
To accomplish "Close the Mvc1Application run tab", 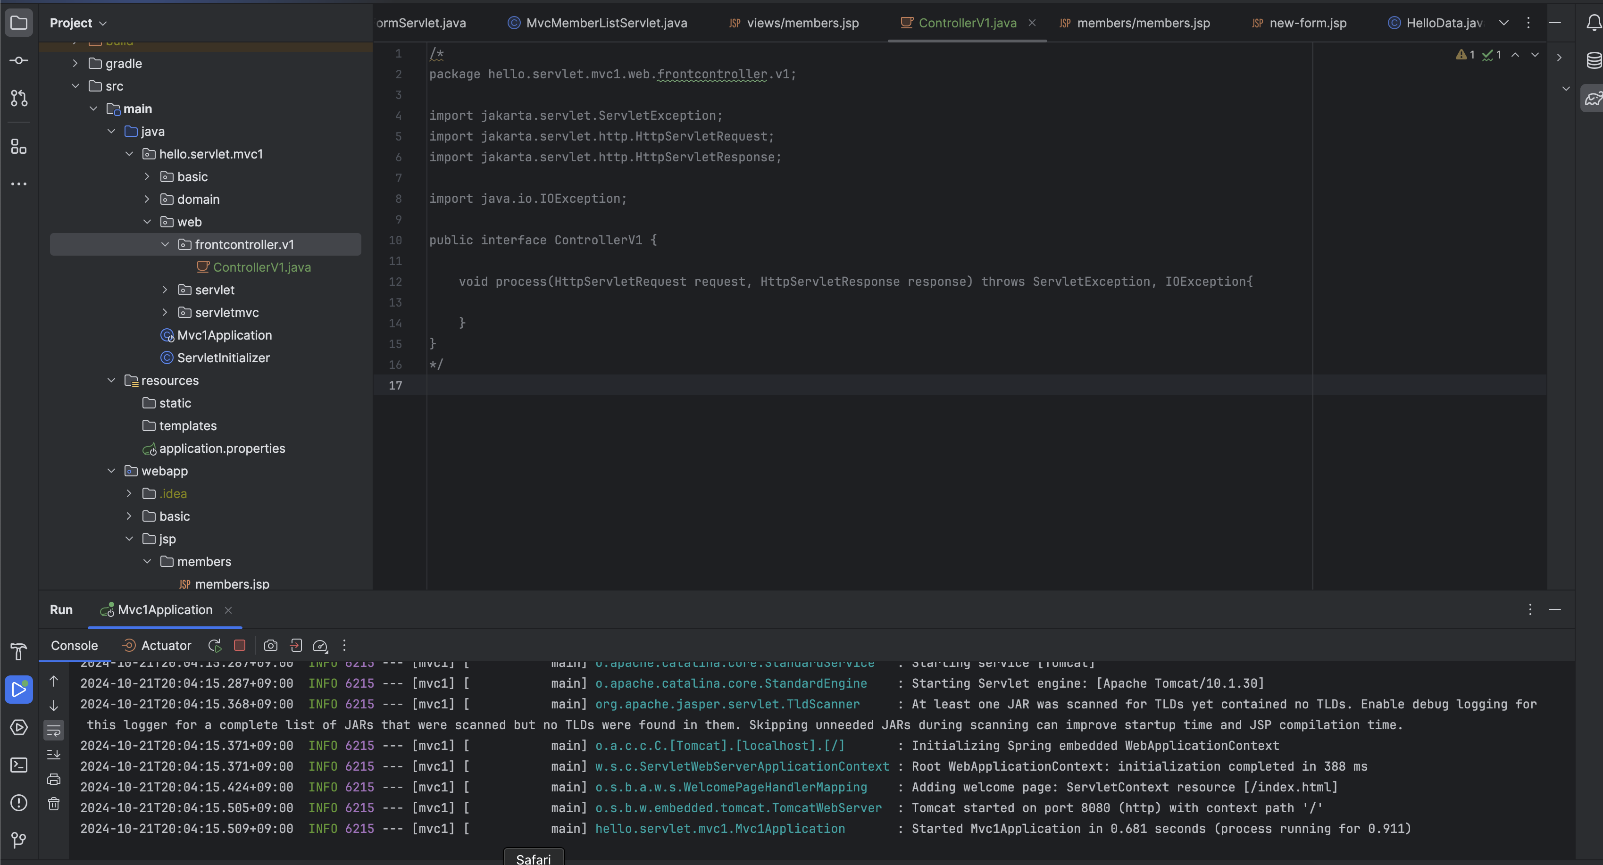I will coord(228,610).
